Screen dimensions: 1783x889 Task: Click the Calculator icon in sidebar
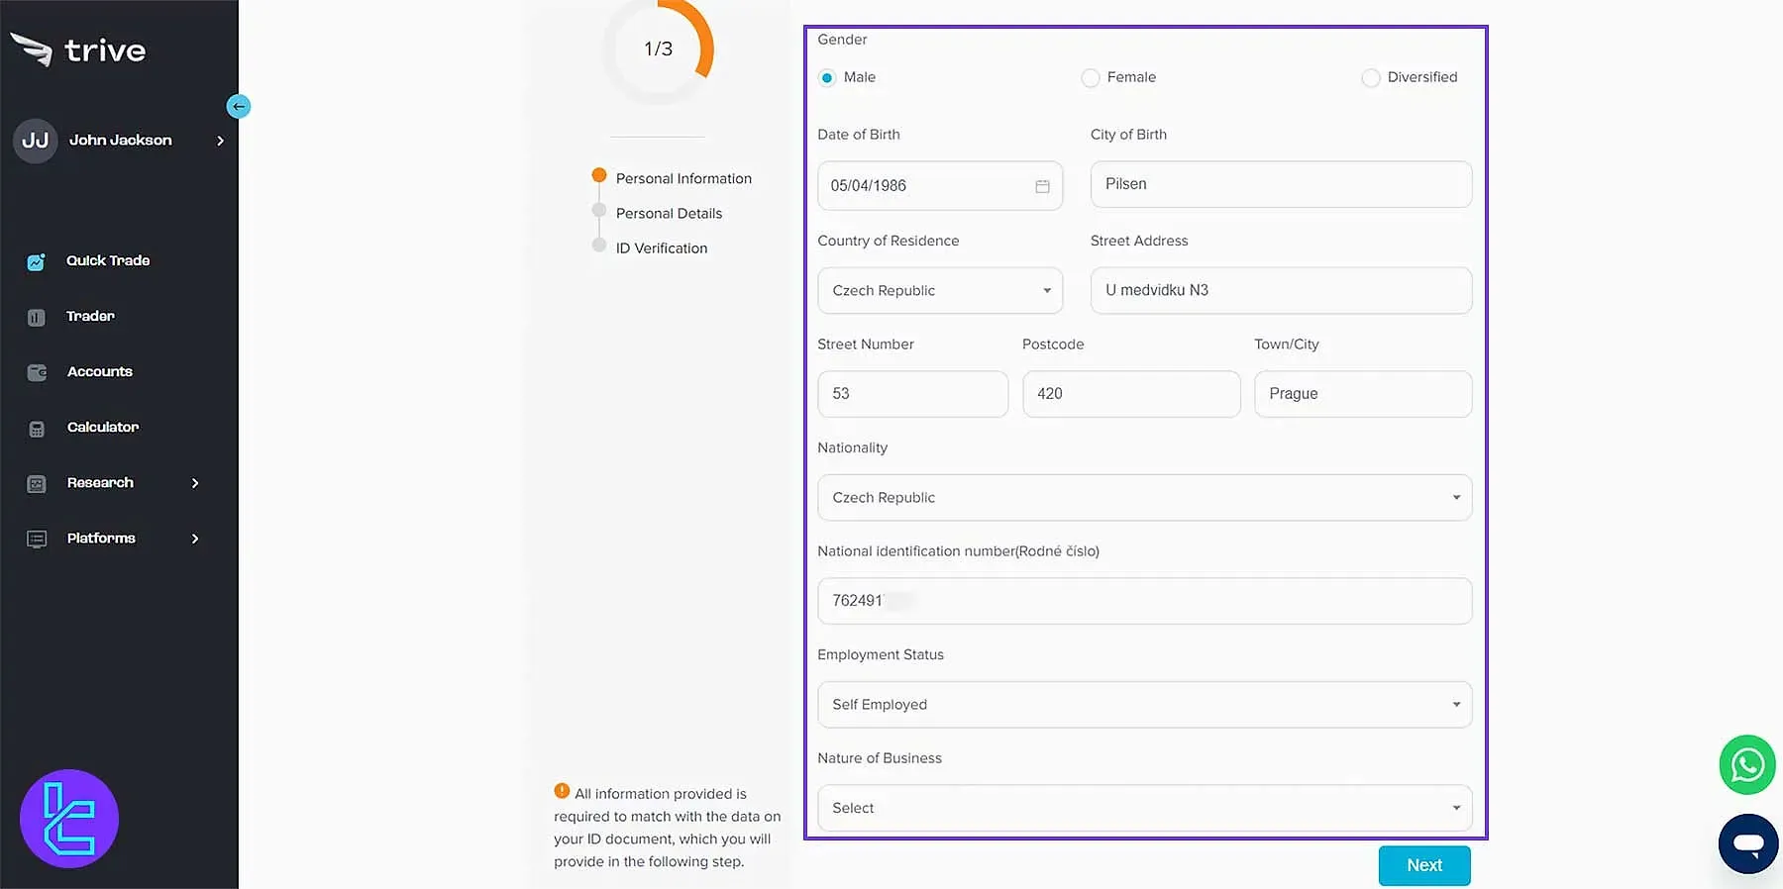point(37,429)
